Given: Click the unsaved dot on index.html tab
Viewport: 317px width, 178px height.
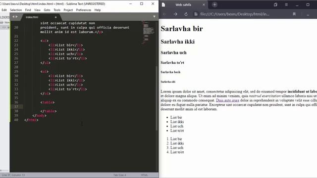Looking at the screenshot, I should (55, 17).
